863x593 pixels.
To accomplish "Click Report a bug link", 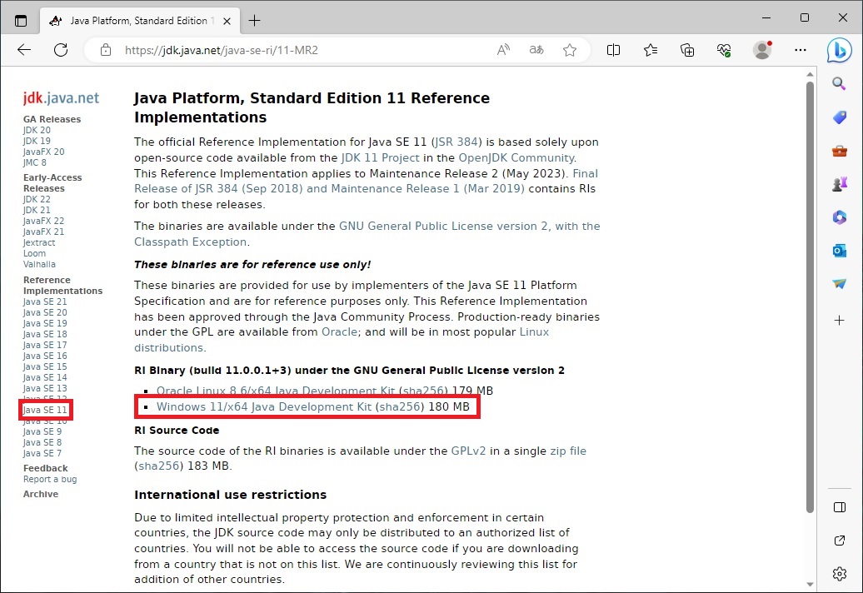I will [x=50, y=479].
